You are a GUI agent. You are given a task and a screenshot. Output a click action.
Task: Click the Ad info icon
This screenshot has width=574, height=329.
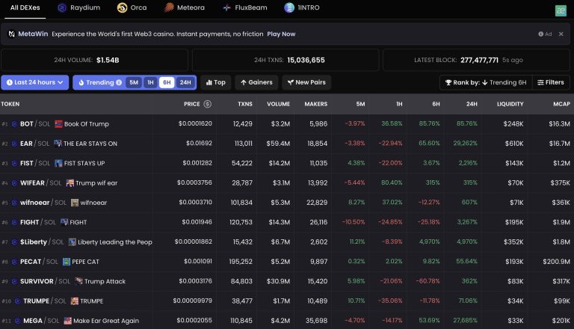pyautogui.click(x=540, y=34)
